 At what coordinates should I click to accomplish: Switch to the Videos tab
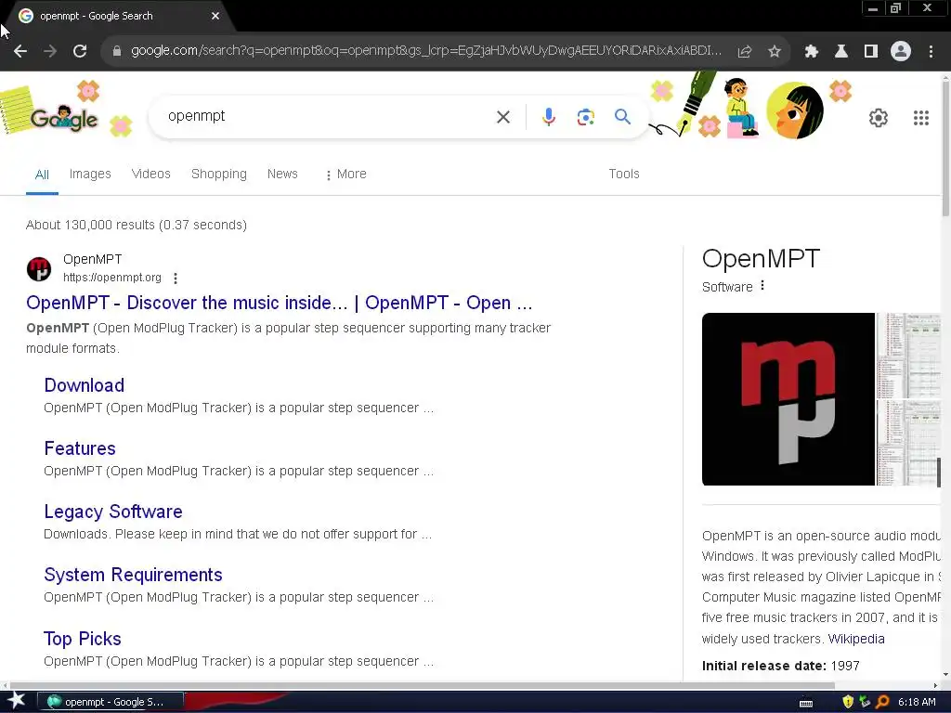151,174
